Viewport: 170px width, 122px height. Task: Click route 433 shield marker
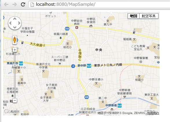click(x=67, y=28)
